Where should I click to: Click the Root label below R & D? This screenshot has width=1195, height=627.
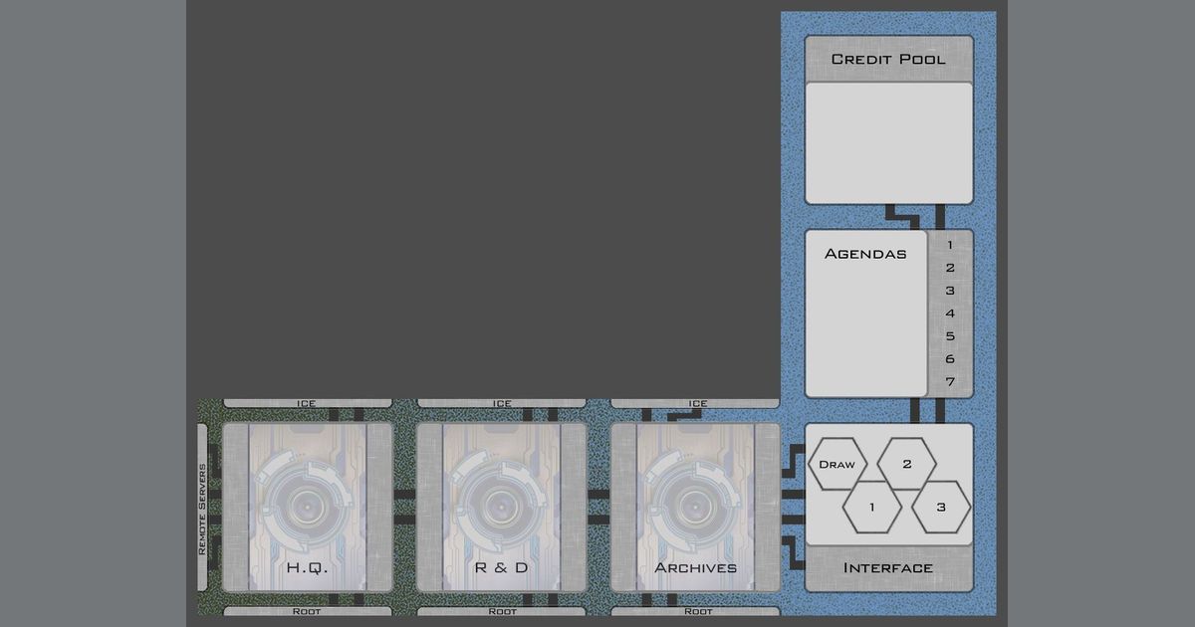click(x=502, y=611)
